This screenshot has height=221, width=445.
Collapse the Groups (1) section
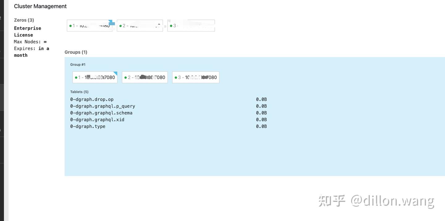coord(76,52)
